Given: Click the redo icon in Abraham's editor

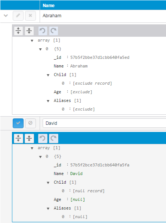Looking at the screenshot, I should click(x=53, y=31).
